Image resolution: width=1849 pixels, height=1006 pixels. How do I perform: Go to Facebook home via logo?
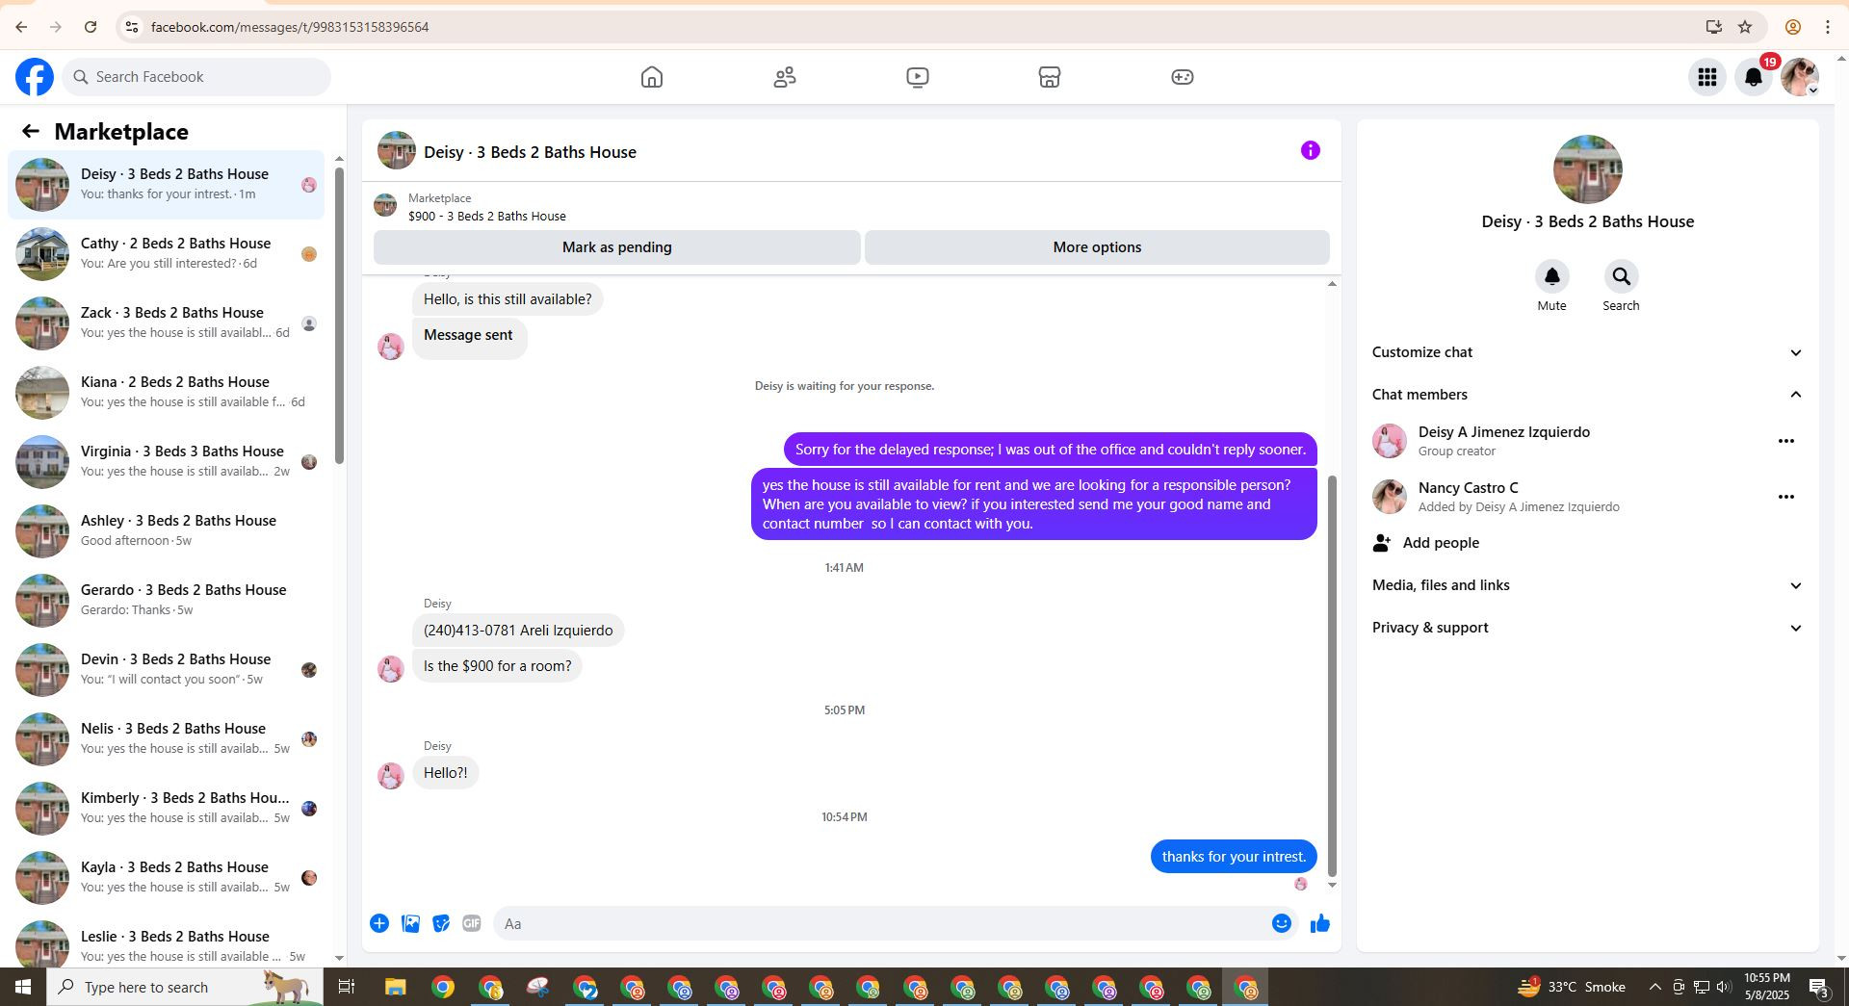point(35,77)
